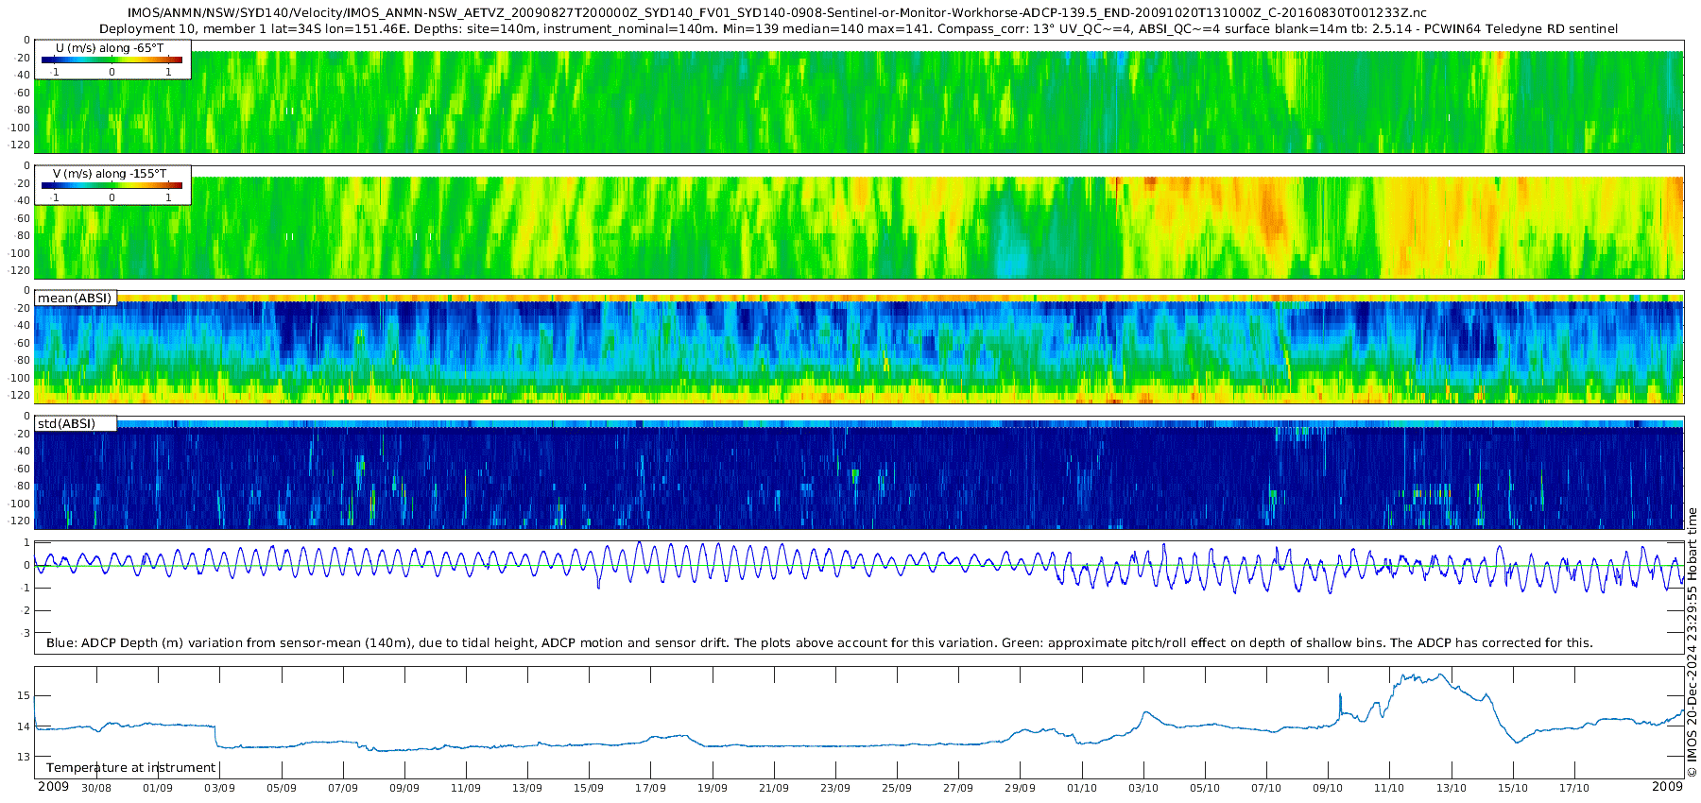Click the V velocity colorbar legend
The image size is (1701, 803).
point(113,185)
